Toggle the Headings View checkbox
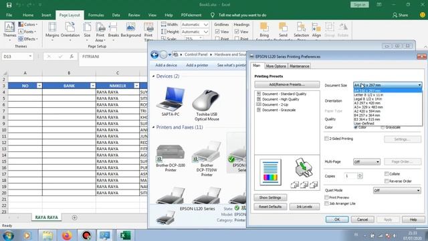 coord(237,31)
